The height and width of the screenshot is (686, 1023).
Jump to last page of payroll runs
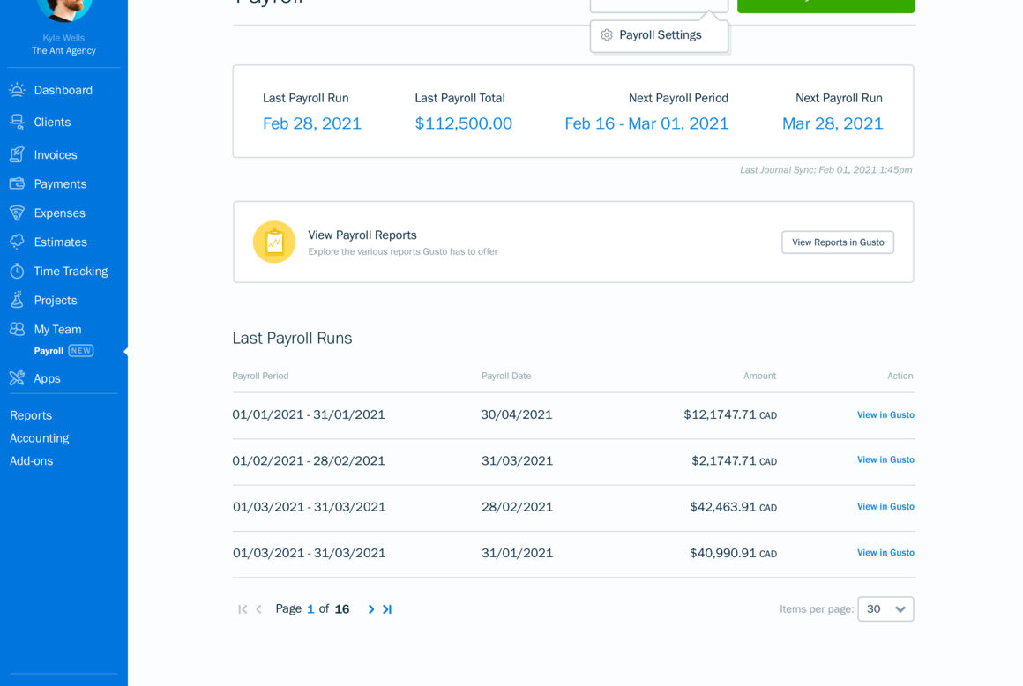click(387, 609)
